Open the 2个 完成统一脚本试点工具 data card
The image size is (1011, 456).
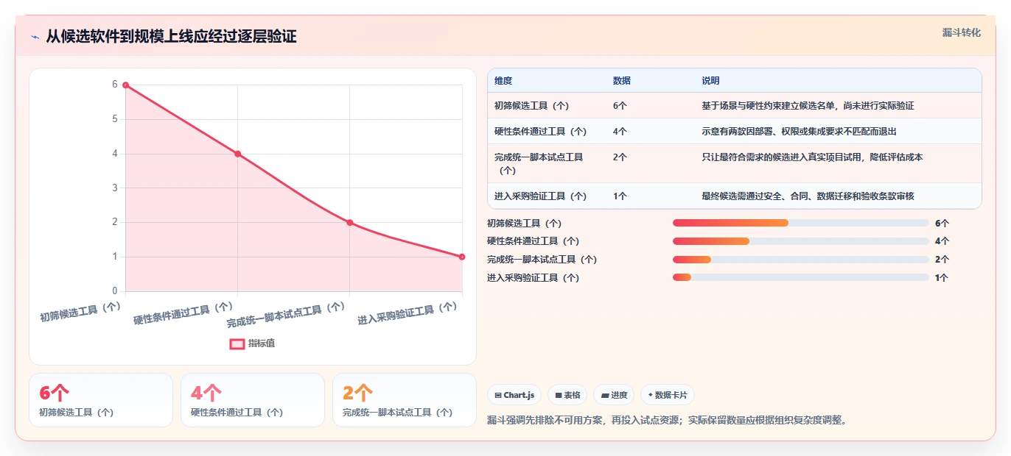[405, 400]
